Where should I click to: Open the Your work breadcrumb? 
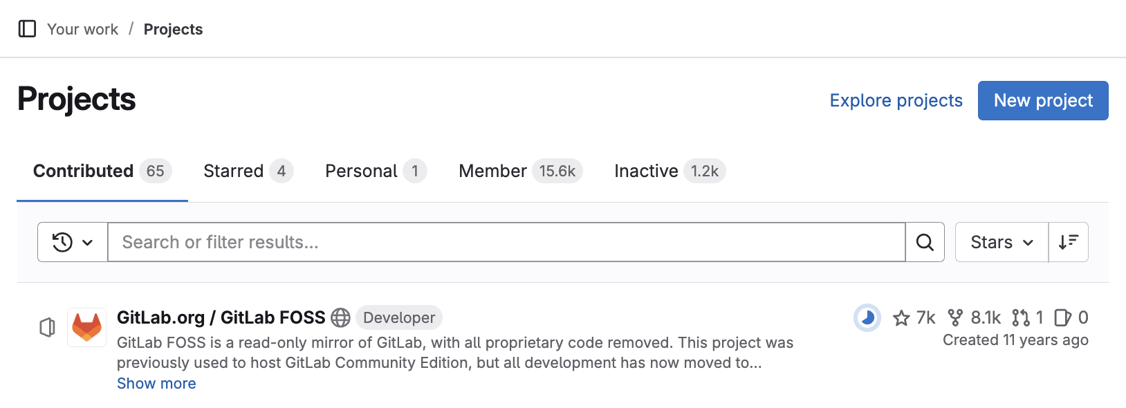(82, 29)
